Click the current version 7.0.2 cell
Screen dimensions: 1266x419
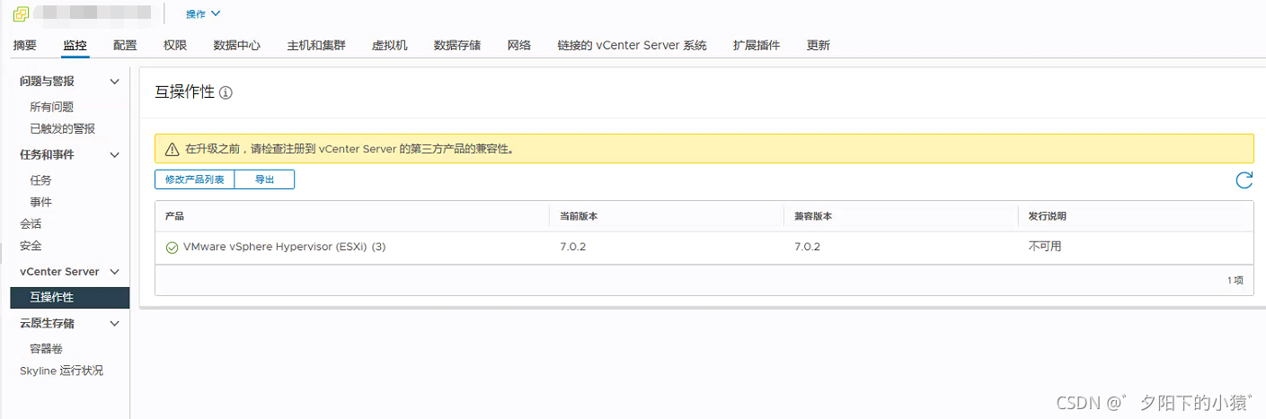pyautogui.click(x=573, y=247)
